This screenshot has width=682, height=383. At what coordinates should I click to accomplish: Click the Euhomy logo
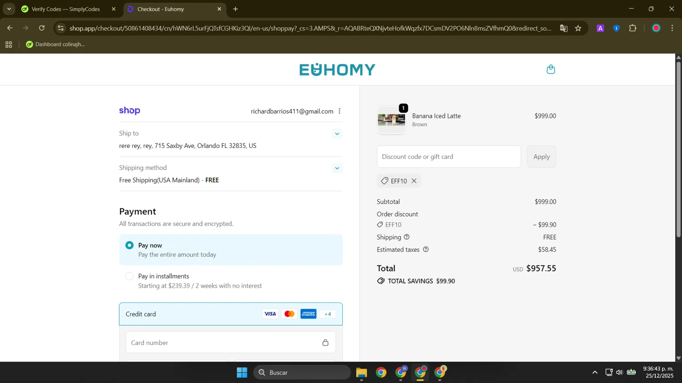coord(337,69)
